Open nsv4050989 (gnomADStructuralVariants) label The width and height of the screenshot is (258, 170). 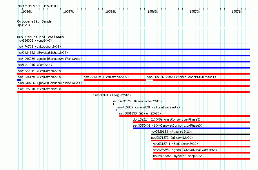click(185, 150)
